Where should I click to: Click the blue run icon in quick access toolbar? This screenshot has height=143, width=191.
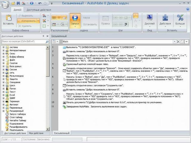click(32, 3)
